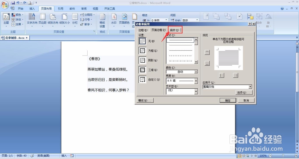Viewport: 299px width, 159px height.
Task: Click Undo icon in quick access toolbar
Action: [18, 3]
